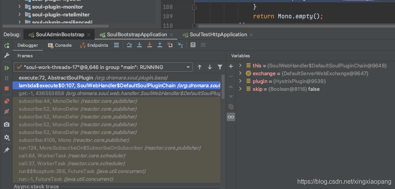This screenshot has width=395, height=189.
Task: Open the Endpoints tab
Action: [94, 45]
